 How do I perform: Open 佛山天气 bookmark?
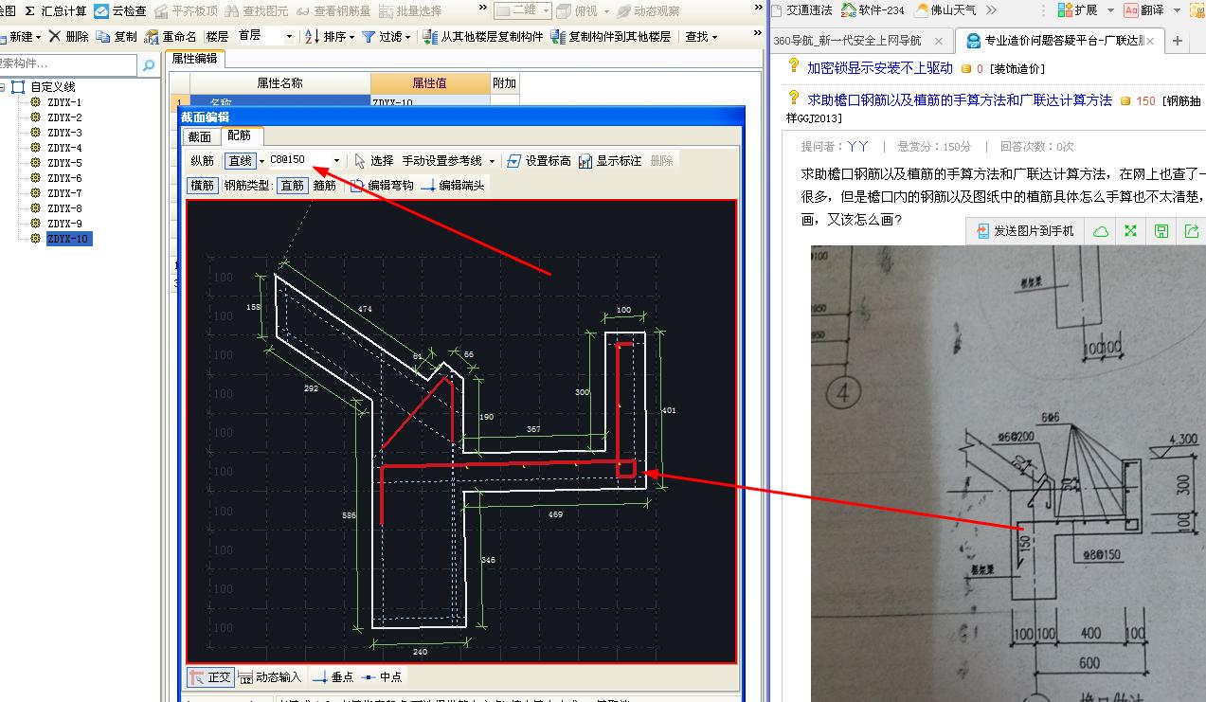(x=945, y=10)
